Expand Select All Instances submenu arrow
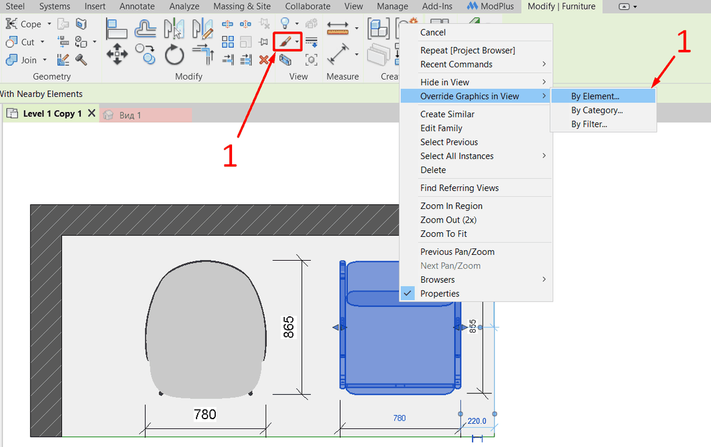The image size is (711, 447). (x=544, y=156)
